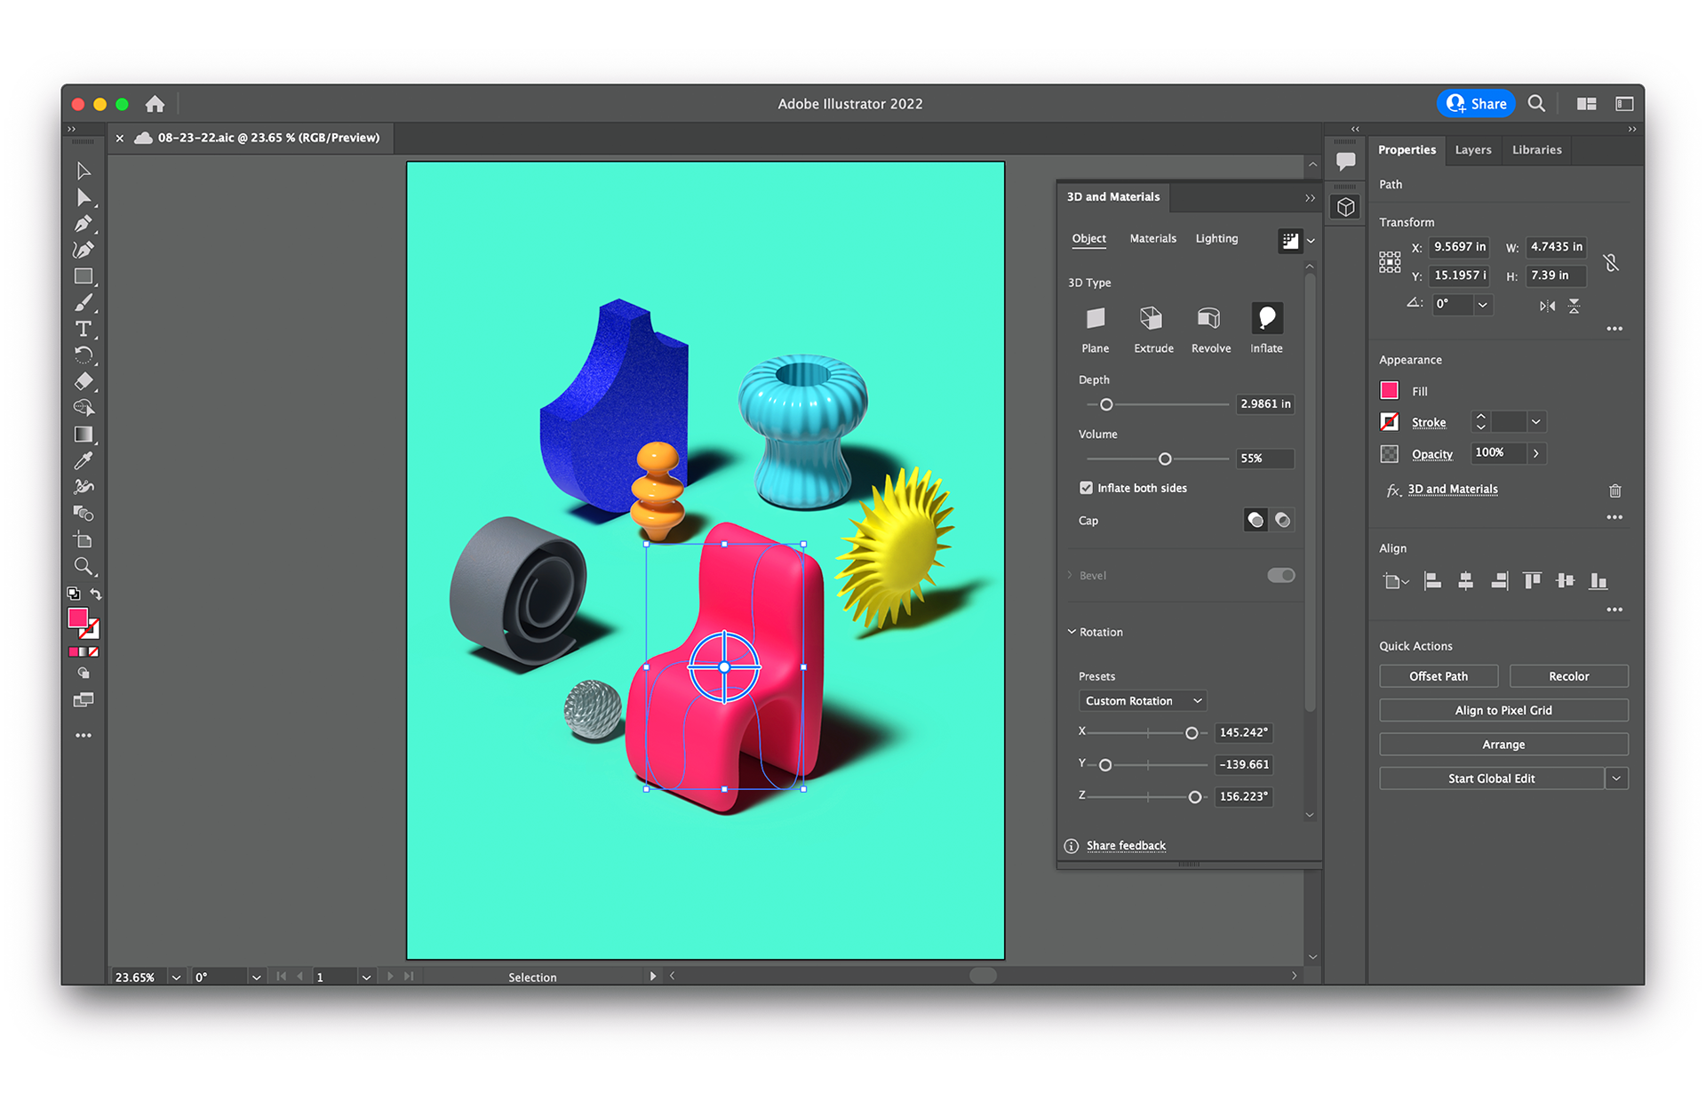Click horizontal align center icon
This screenshot has width=1706, height=1109.
[x=1465, y=581]
